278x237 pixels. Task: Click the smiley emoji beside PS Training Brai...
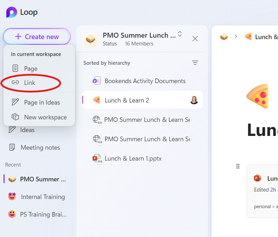[12, 214]
